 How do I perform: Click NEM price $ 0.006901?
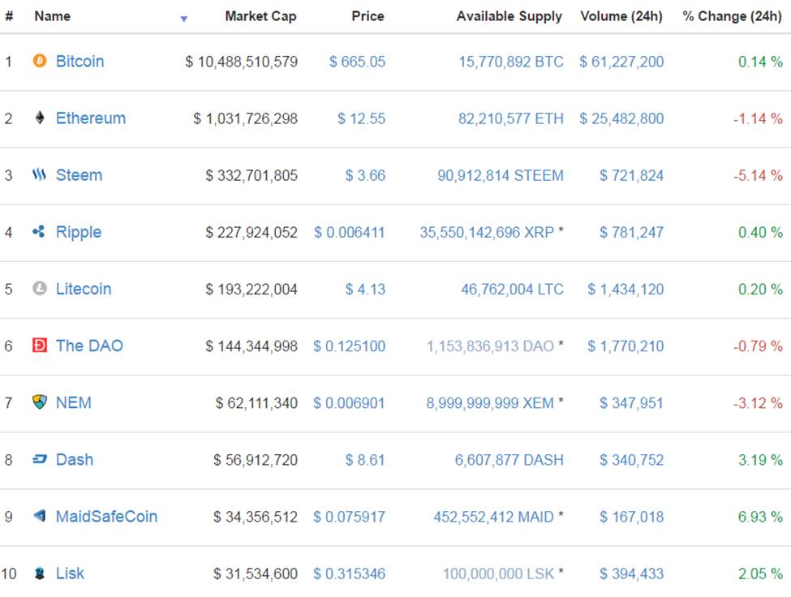click(x=349, y=403)
